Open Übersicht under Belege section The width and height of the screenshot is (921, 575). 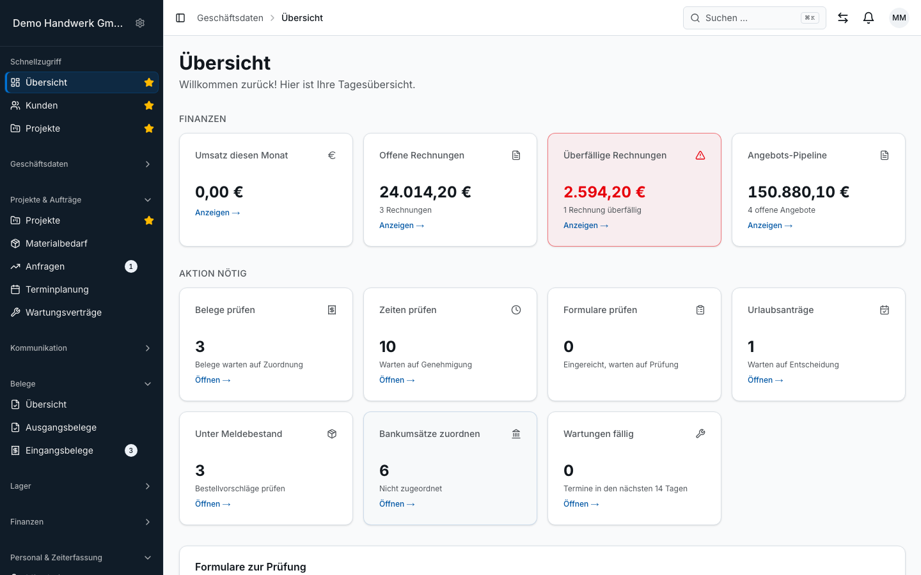[81, 404]
